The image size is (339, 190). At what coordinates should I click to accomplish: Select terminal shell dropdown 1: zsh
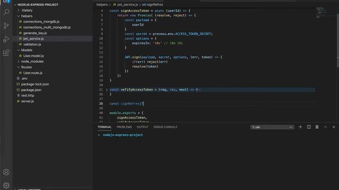272,127
